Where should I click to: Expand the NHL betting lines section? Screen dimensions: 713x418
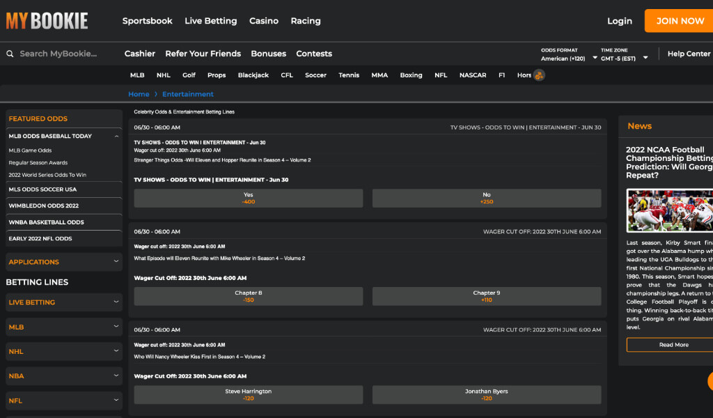point(63,352)
